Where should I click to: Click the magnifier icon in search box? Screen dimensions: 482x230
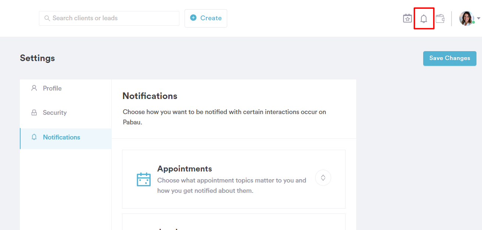pyautogui.click(x=47, y=18)
